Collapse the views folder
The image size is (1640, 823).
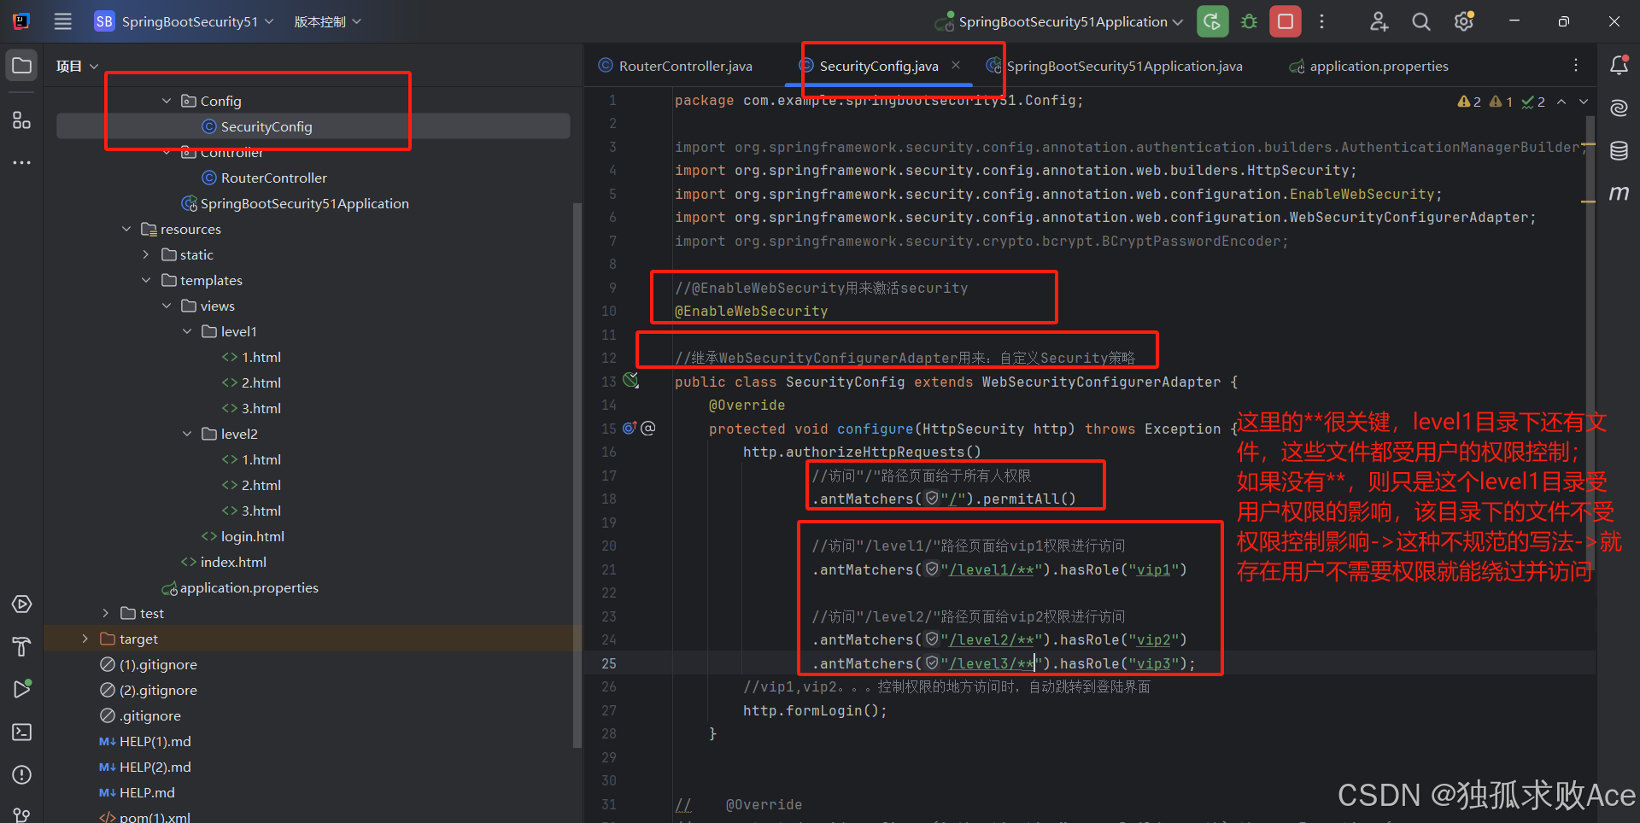coord(167,306)
